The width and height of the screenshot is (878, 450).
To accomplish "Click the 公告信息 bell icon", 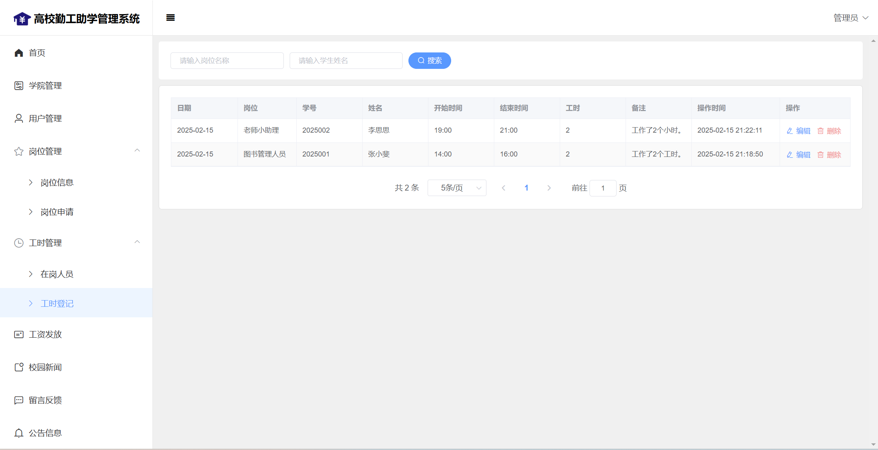I will [x=19, y=433].
